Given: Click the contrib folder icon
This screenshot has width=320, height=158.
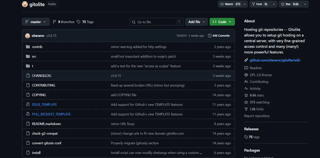Looking at the screenshot, I should [28, 47].
